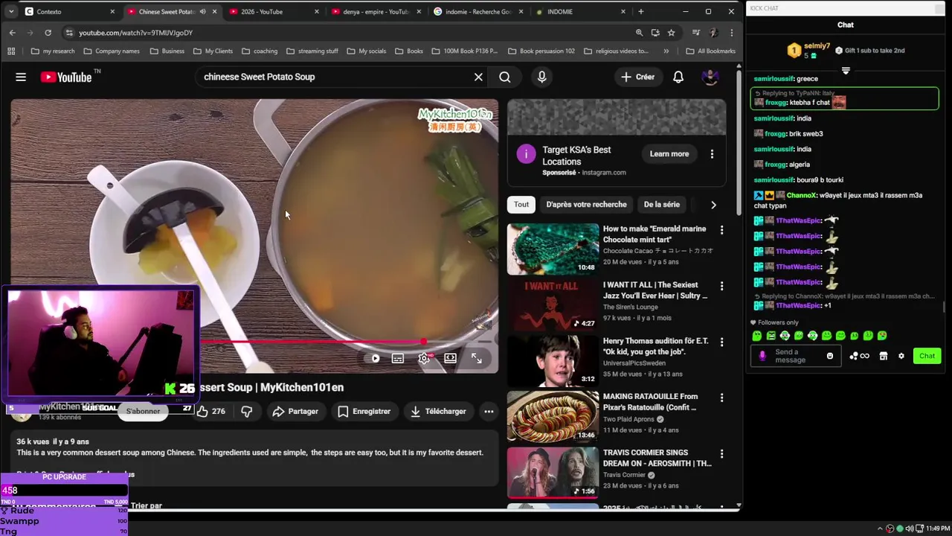Viewport: 952px width, 536px height.
Task: Toggle subtitles in the video player
Action: click(398, 358)
